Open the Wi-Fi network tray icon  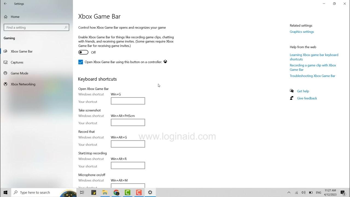coord(296,193)
